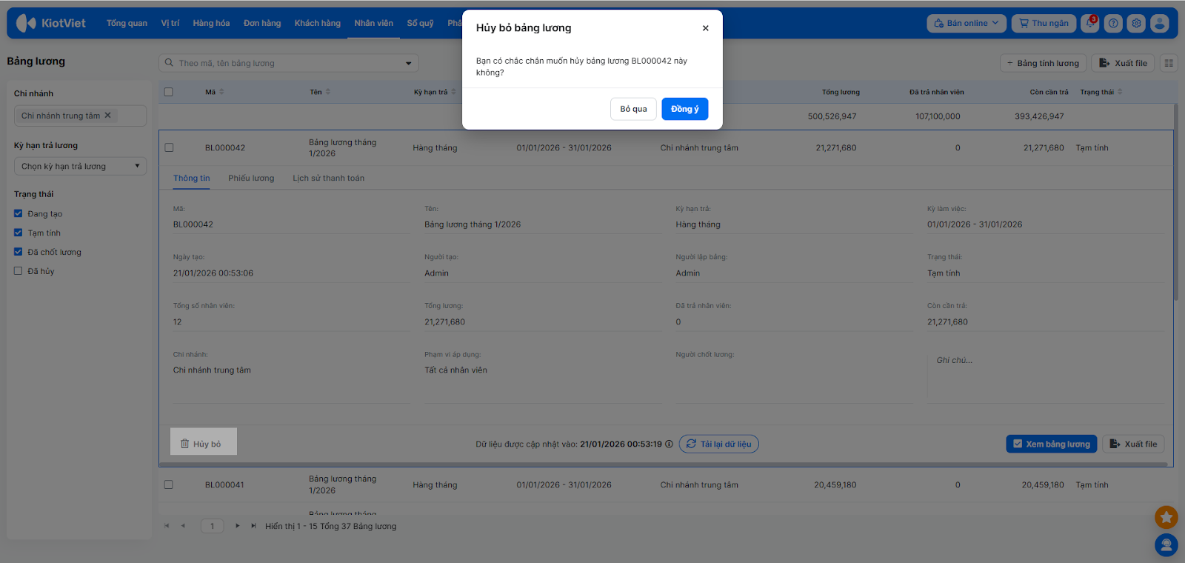Screen dimensions: 1185x563
Task: Go to next page of results
Action: [x=237, y=526]
